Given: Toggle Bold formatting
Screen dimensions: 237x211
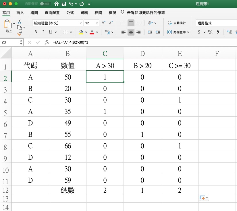Looking at the screenshot, I should (36, 32).
